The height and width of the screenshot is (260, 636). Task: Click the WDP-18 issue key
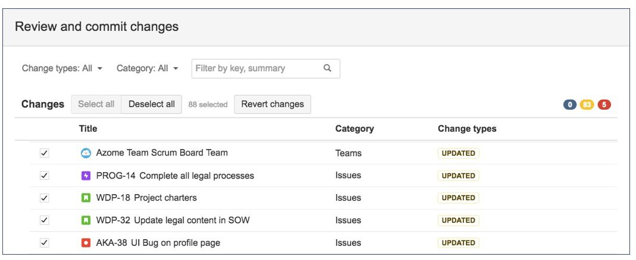pyautogui.click(x=113, y=198)
